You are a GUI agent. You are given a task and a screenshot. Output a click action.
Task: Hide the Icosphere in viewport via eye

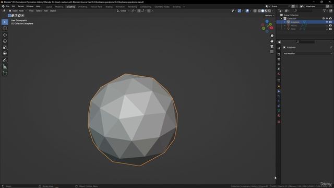tap(327, 22)
